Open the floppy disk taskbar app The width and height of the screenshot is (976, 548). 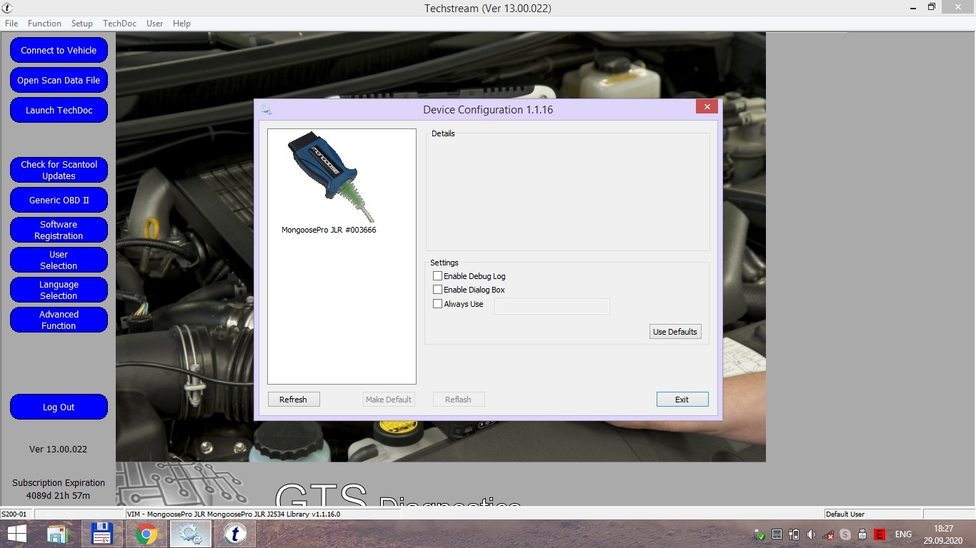tap(102, 534)
